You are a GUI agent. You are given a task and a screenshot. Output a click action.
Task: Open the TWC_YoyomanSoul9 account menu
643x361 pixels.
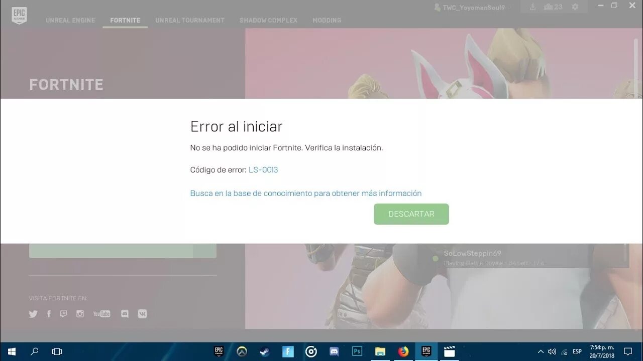point(473,8)
